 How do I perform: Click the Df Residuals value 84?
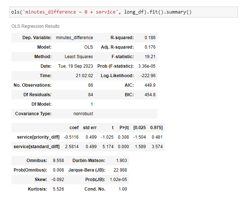click(91, 95)
